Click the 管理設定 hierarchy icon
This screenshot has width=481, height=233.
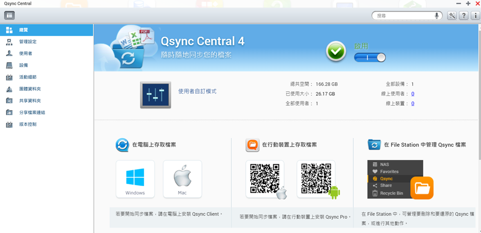point(9,42)
